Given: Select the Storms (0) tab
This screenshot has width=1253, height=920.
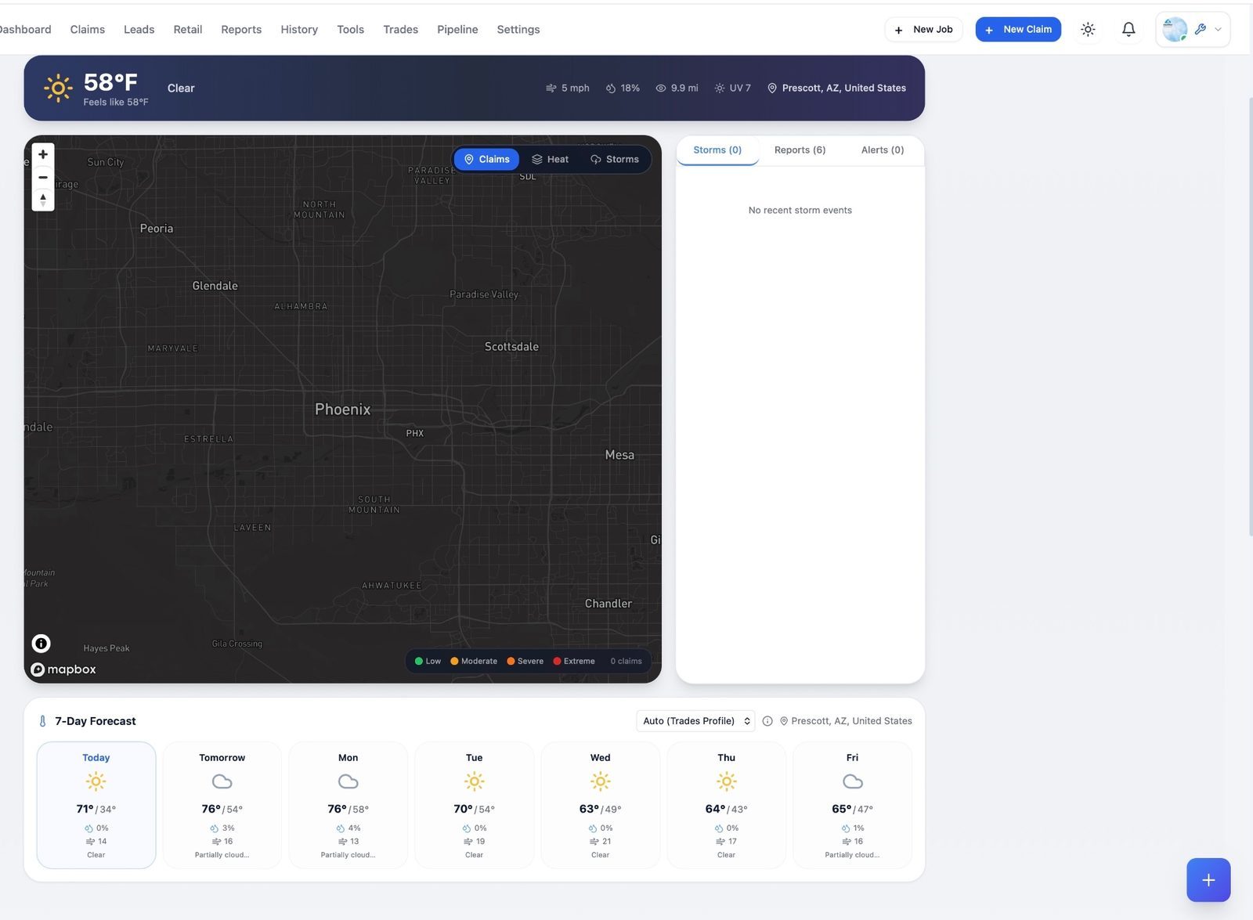Looking at the screenshot, I should click(717, 150).
